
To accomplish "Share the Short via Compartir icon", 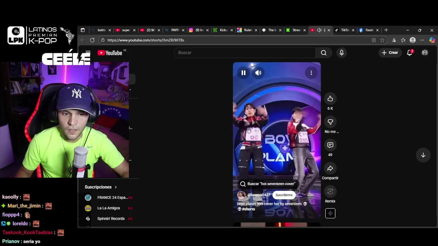I will coord(330,168).
